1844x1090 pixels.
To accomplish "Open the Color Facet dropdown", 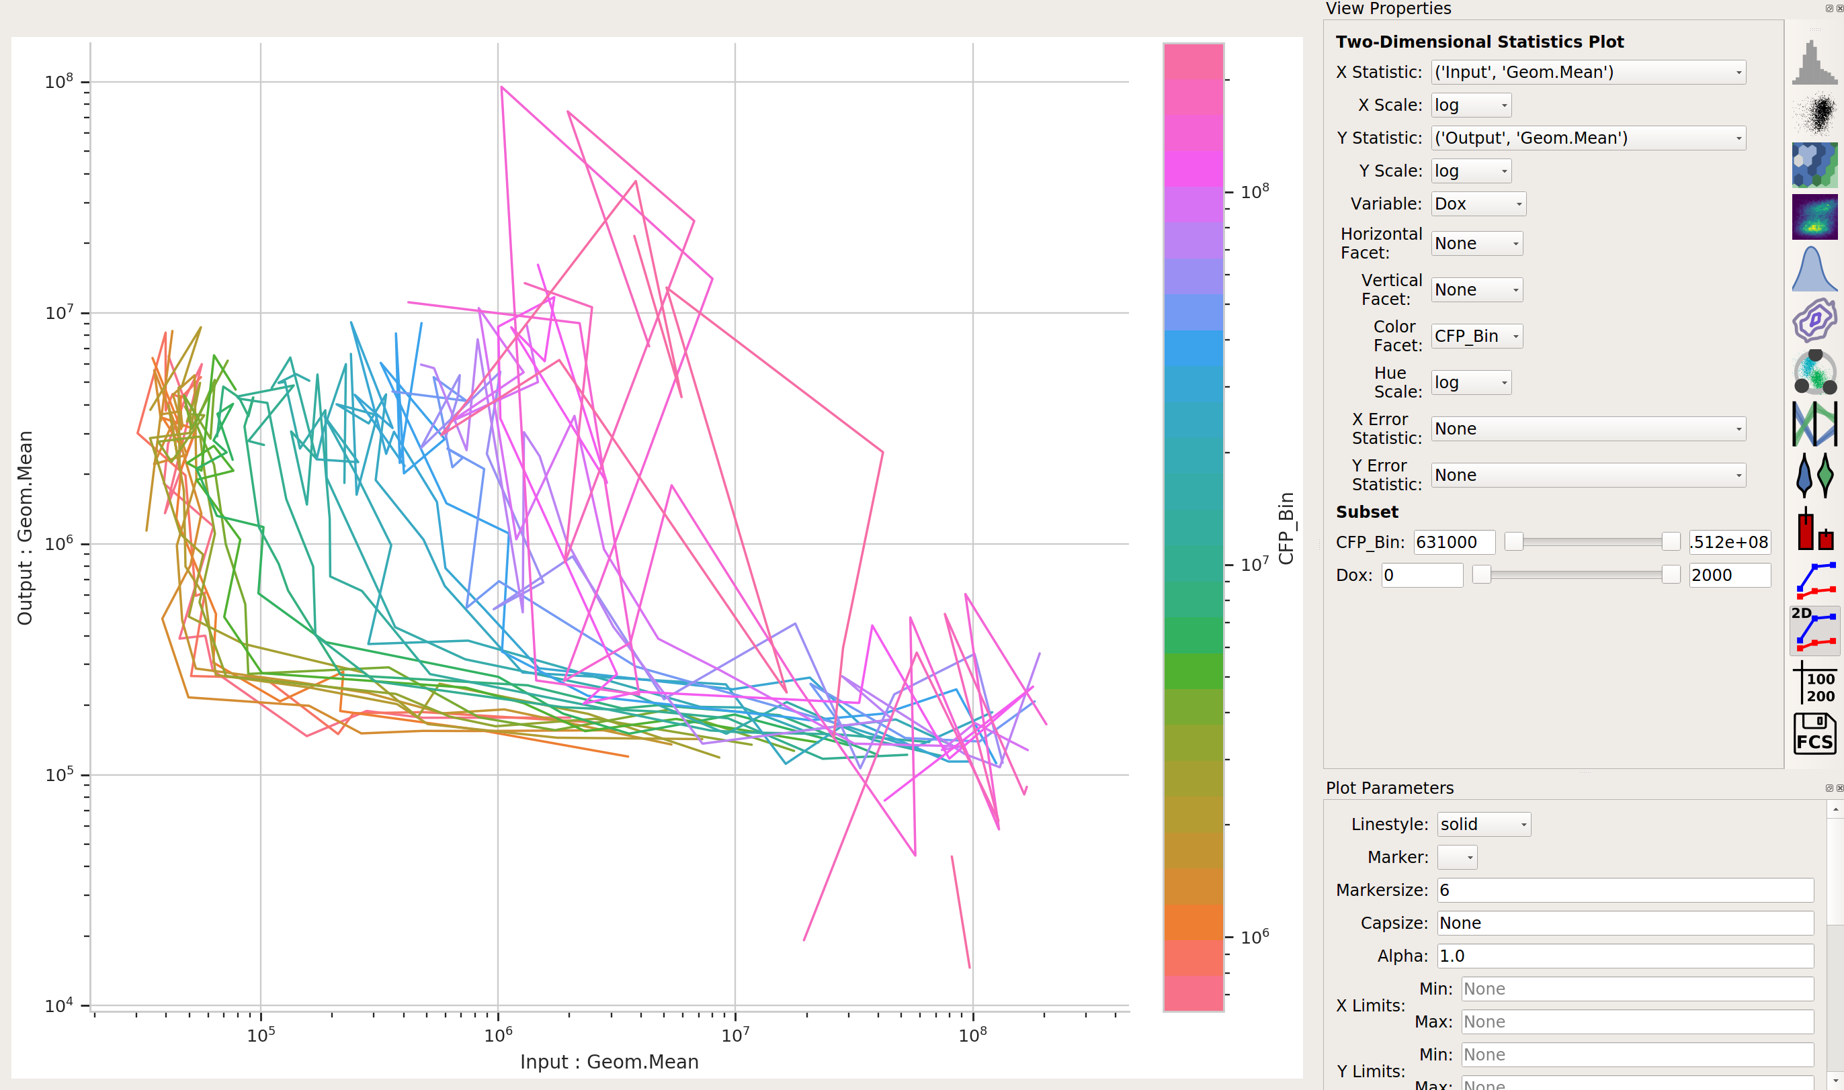I will tap(1476, 336).
